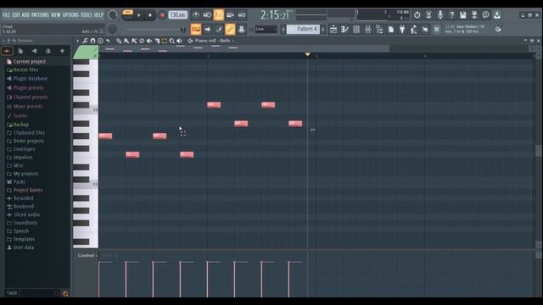Open the EDIT menu
This screenshot has width=543, height=305.
pyautogui.click(x=16, y=15)
